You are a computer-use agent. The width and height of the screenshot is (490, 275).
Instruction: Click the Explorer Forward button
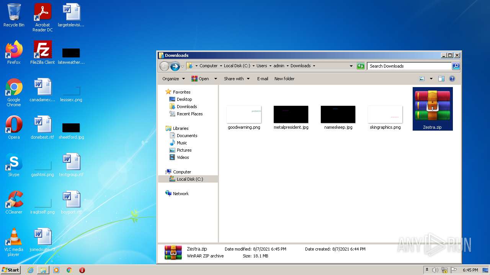[175, 66]
